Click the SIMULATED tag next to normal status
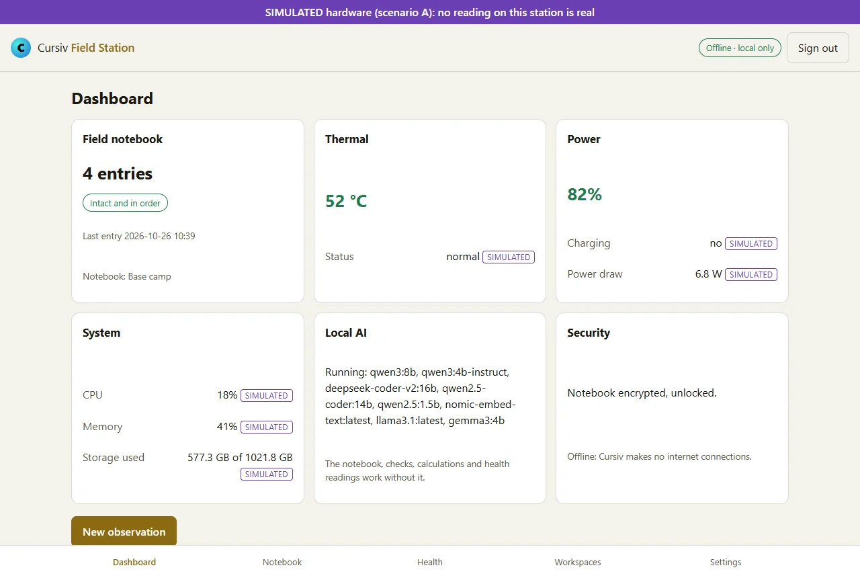 click(x=509, y=257)
